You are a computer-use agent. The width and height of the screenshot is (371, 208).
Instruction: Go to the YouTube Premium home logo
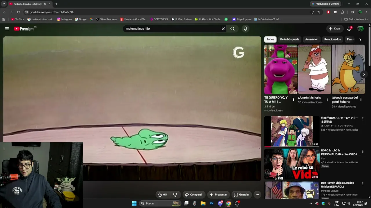click(24, 29)
